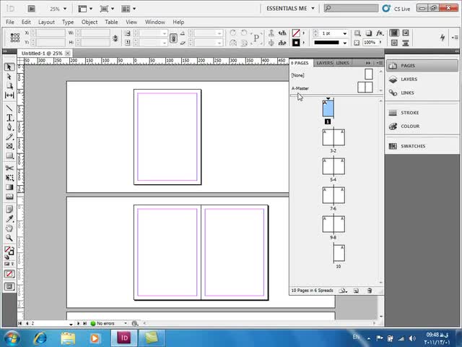This screenshot has height=347, width=462.
Task: Select page 10 thumbnail
Action: 339,252
